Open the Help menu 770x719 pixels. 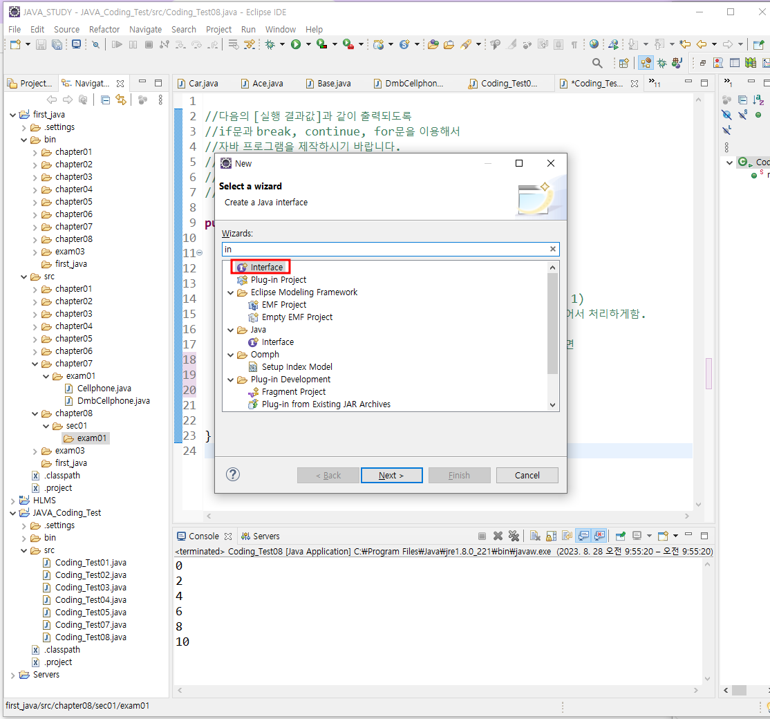(314, 30)
